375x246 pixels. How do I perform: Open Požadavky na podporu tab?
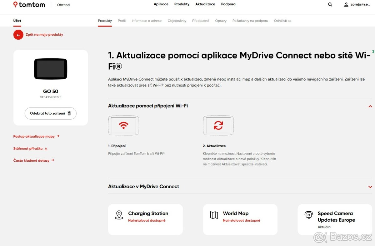(250, 21)
